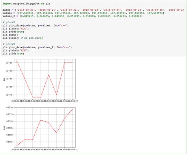Click plt.grid(True) above plt.show()

(13, 32)
